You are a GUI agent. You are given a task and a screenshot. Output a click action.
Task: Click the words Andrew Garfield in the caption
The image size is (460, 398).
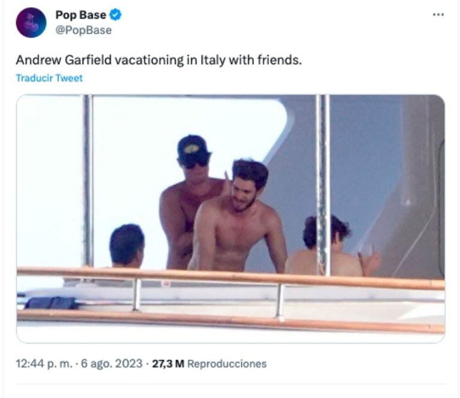click(x=63, y=60)
